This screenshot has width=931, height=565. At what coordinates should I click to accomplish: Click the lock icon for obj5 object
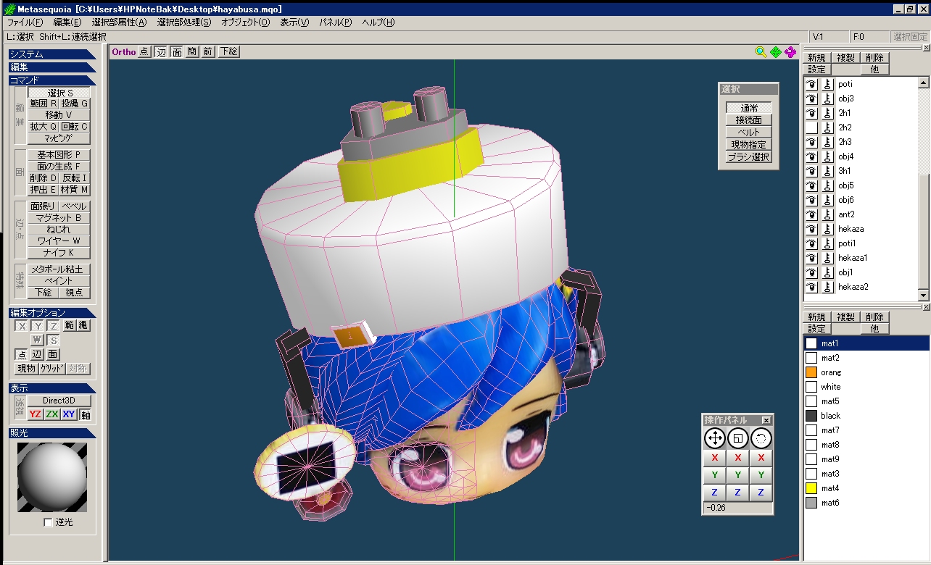pyautogui.click(x=827, y=185)
